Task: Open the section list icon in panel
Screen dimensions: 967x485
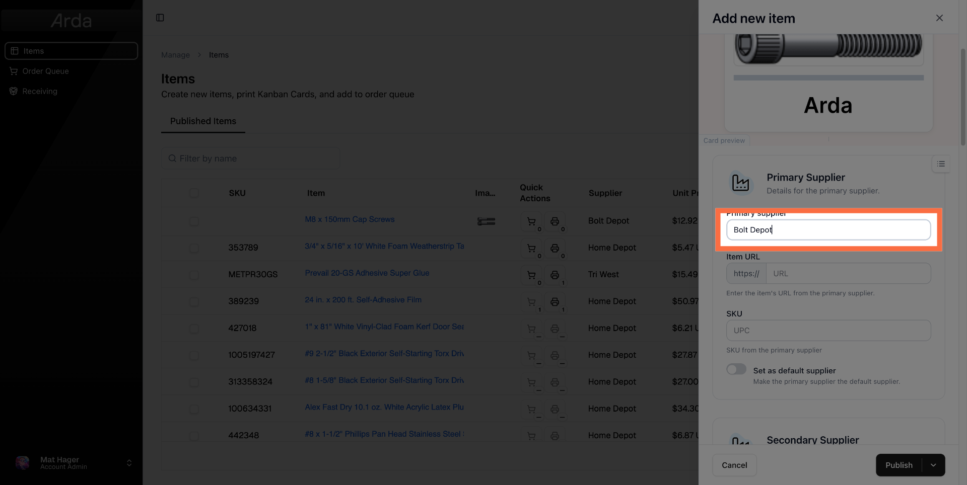Action: pyautogui.click(x=941, y=164)
